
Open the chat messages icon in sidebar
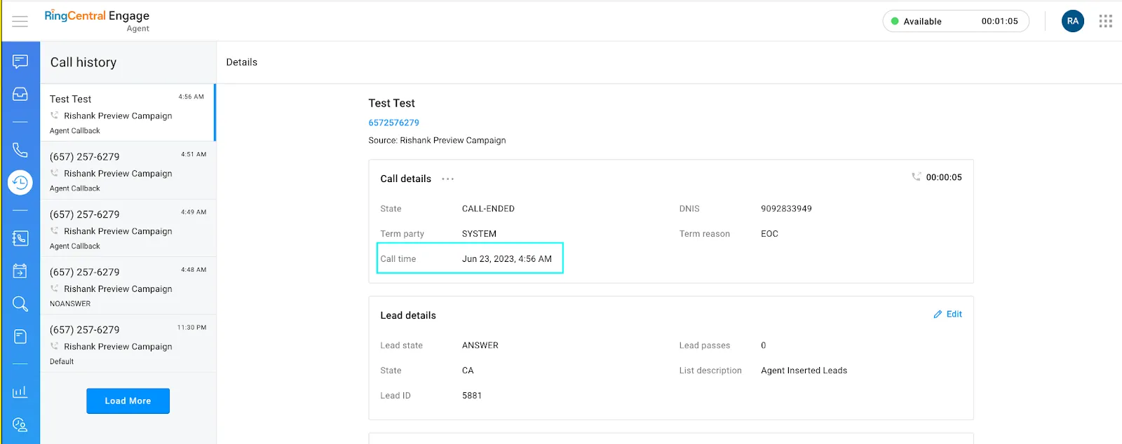click(20, 62)
